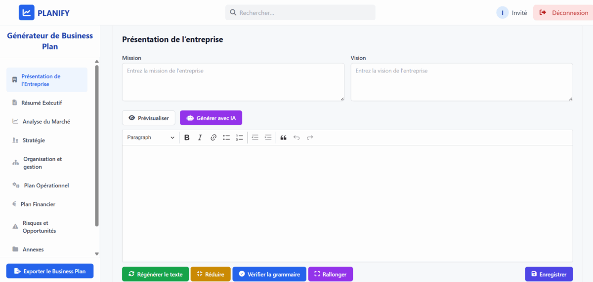Click the Vérifier la grammaire button
593x282 pixels.
pyautogui.click(x=269, y=274)
